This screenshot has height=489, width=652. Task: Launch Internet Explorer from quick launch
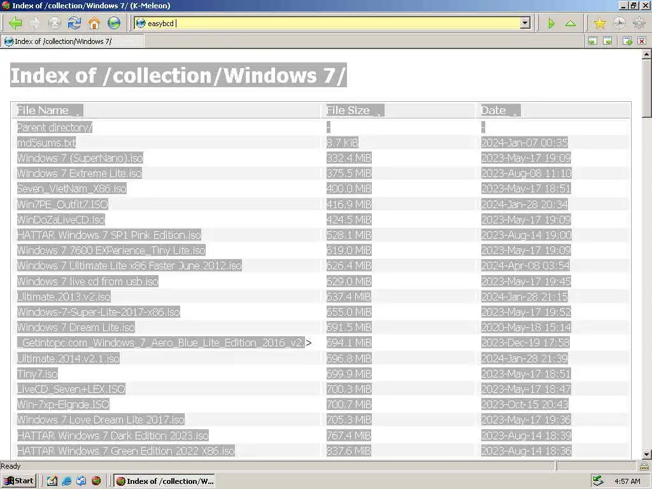coord(66,481)
